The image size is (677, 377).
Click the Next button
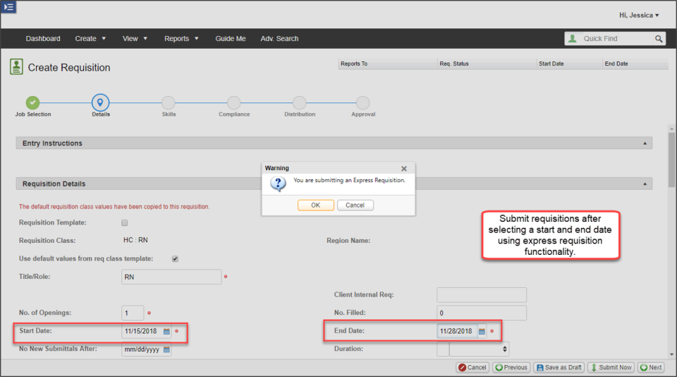pos(651,368)
